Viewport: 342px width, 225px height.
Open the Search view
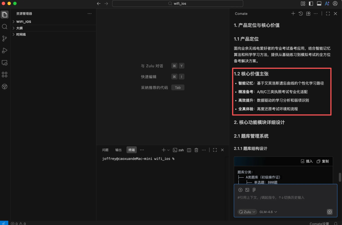pos(4,27)
